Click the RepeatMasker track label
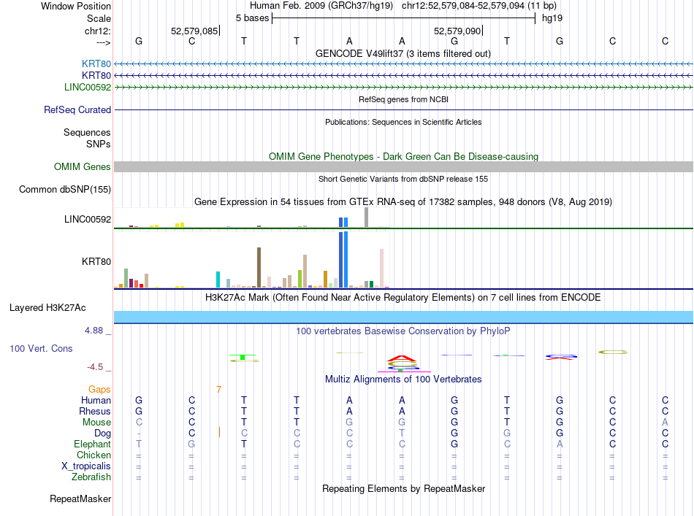 (x=80, y=498)
